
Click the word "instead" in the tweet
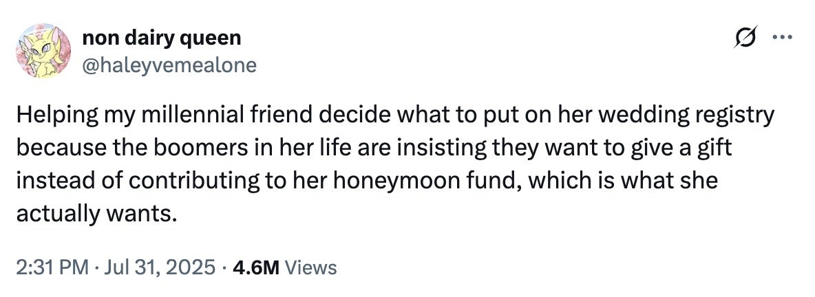pos(44,182)
